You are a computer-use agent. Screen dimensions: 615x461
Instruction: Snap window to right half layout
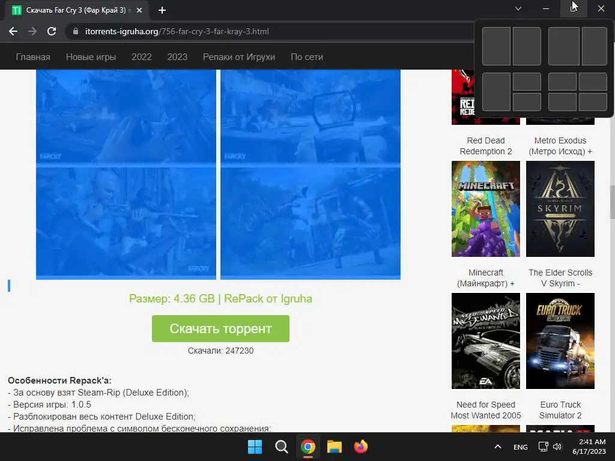[527, 46]
